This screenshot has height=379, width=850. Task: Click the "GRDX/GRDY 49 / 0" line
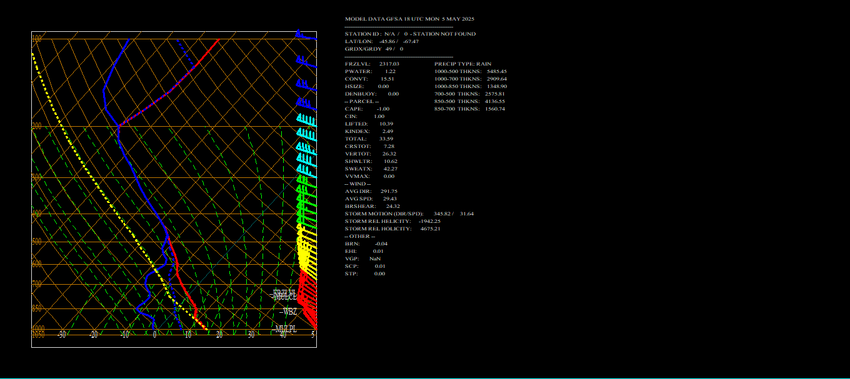pos(374,49)
